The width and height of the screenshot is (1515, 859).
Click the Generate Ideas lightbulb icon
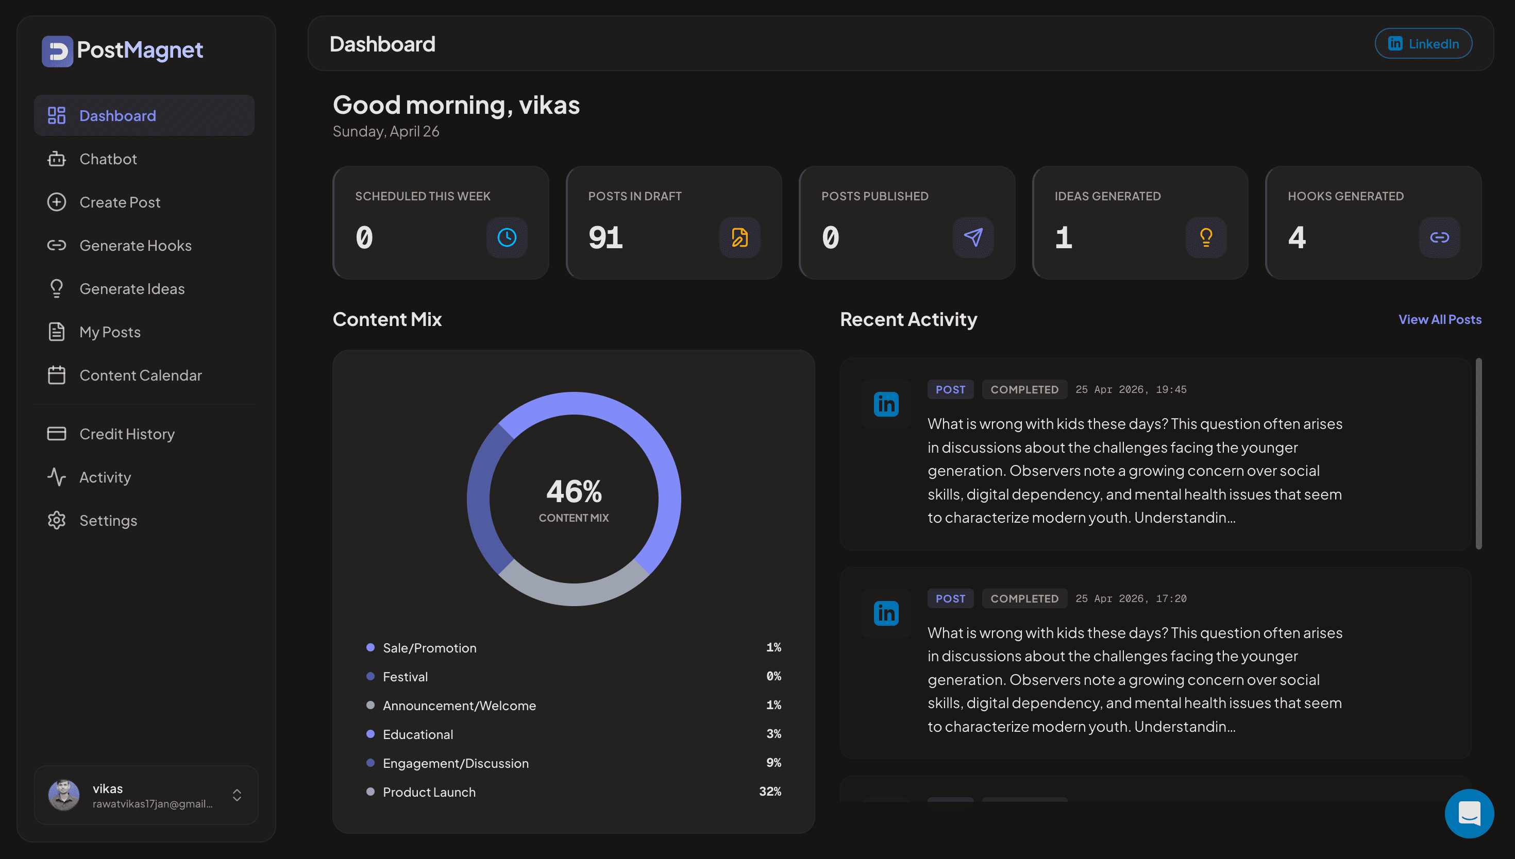coord(57,288)
